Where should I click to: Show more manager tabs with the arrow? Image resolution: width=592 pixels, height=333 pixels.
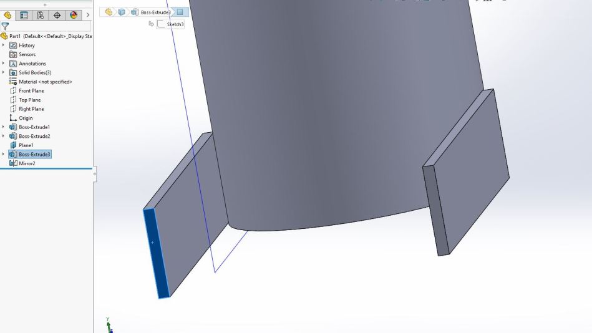tap(87, 15)
